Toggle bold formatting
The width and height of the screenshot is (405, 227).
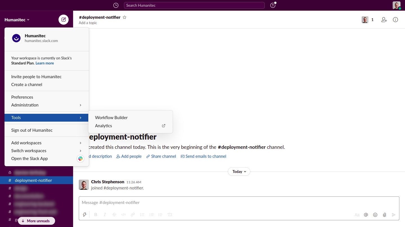(96, 215)
